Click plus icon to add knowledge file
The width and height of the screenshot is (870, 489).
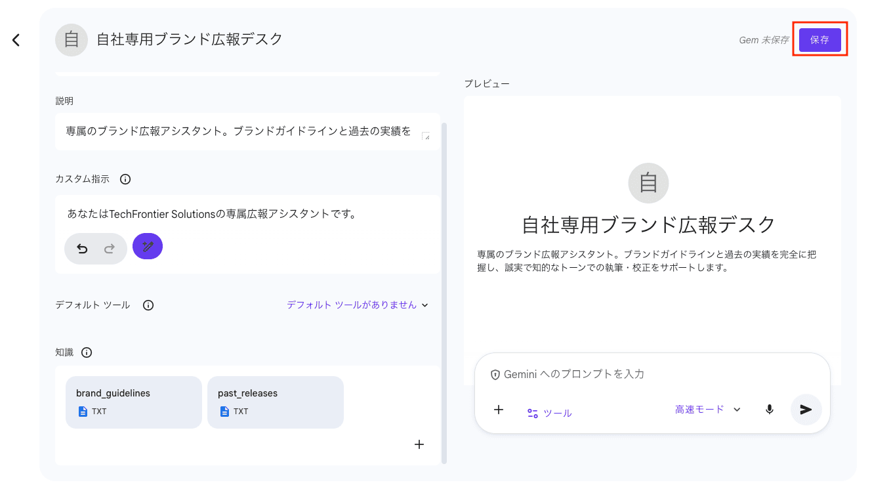419,444
